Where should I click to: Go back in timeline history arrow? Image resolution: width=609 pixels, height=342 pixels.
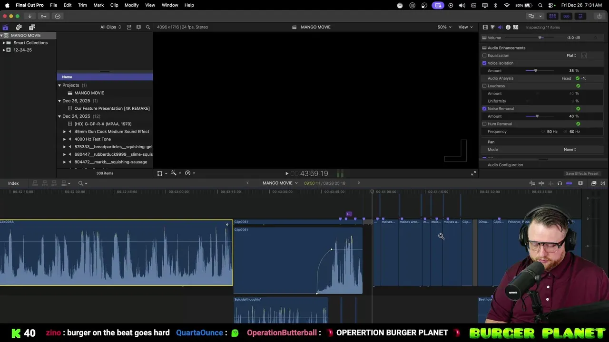click(x=247, y=183)
